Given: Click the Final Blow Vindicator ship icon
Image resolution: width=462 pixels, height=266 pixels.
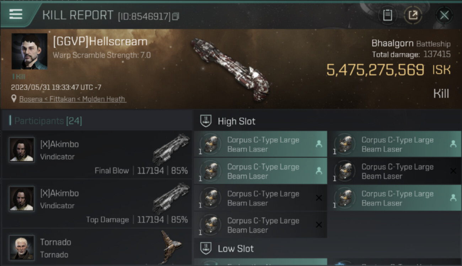Looking at the screenshot, I should pyautogui.click(x=171, y=148).
